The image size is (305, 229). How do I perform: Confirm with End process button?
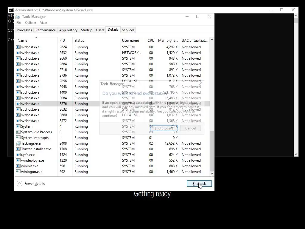click(x=164, y=128)
